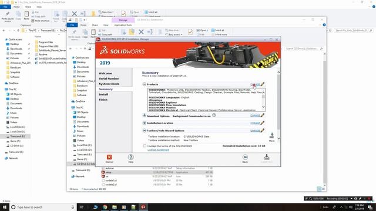Click Paste shortcut in the back Explorer ribbon
This screenshot has width=376, height=211.
pos(41,21)
